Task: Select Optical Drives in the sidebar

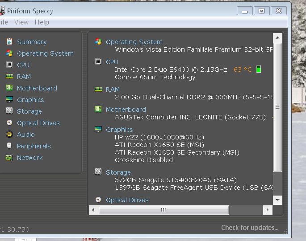Action: [38, 123]
